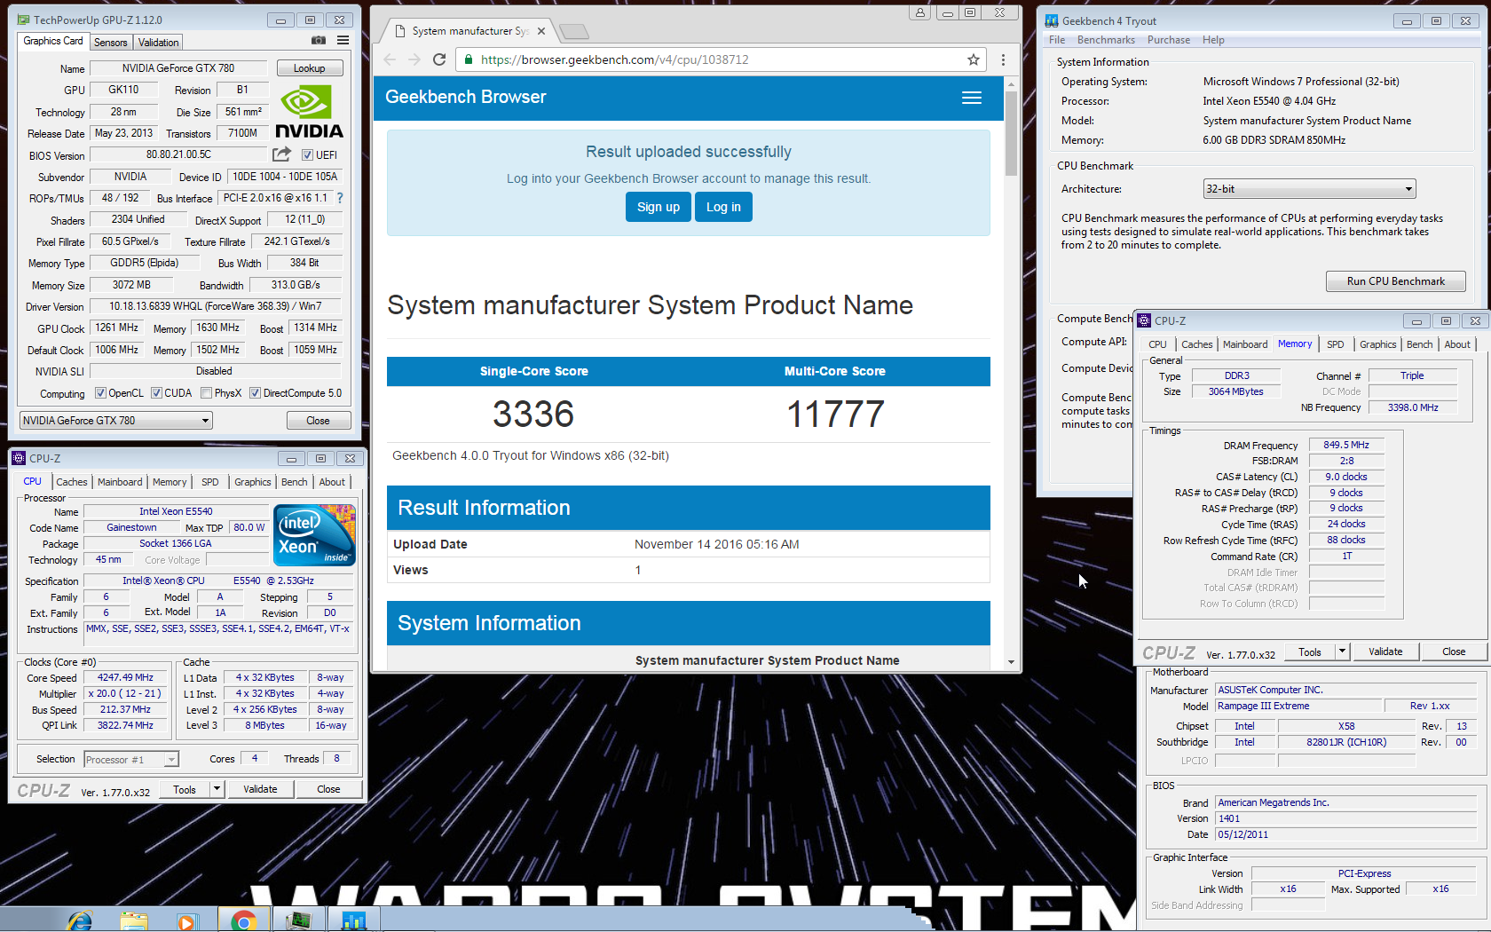Click the Intel Xeon inside logo in CPU-Z
This screenshot has height=932, width=1491.
(x=314, y=535)
